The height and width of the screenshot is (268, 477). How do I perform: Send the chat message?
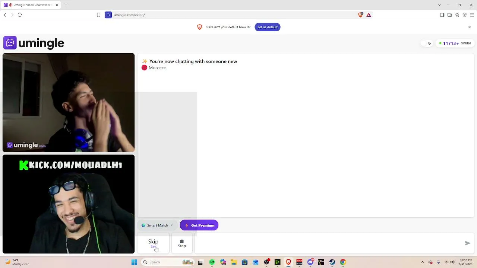click(x=468, y=243)
